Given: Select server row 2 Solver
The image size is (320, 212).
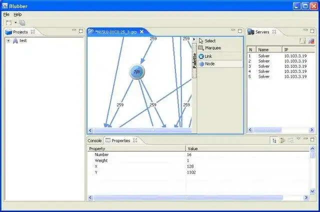Looking at the screenshot, I should coord(281,61).
